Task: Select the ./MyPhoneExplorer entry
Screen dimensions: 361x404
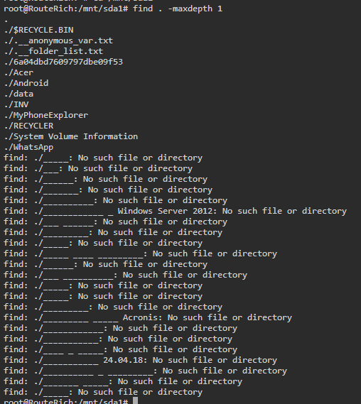Action: click(46, 115)
